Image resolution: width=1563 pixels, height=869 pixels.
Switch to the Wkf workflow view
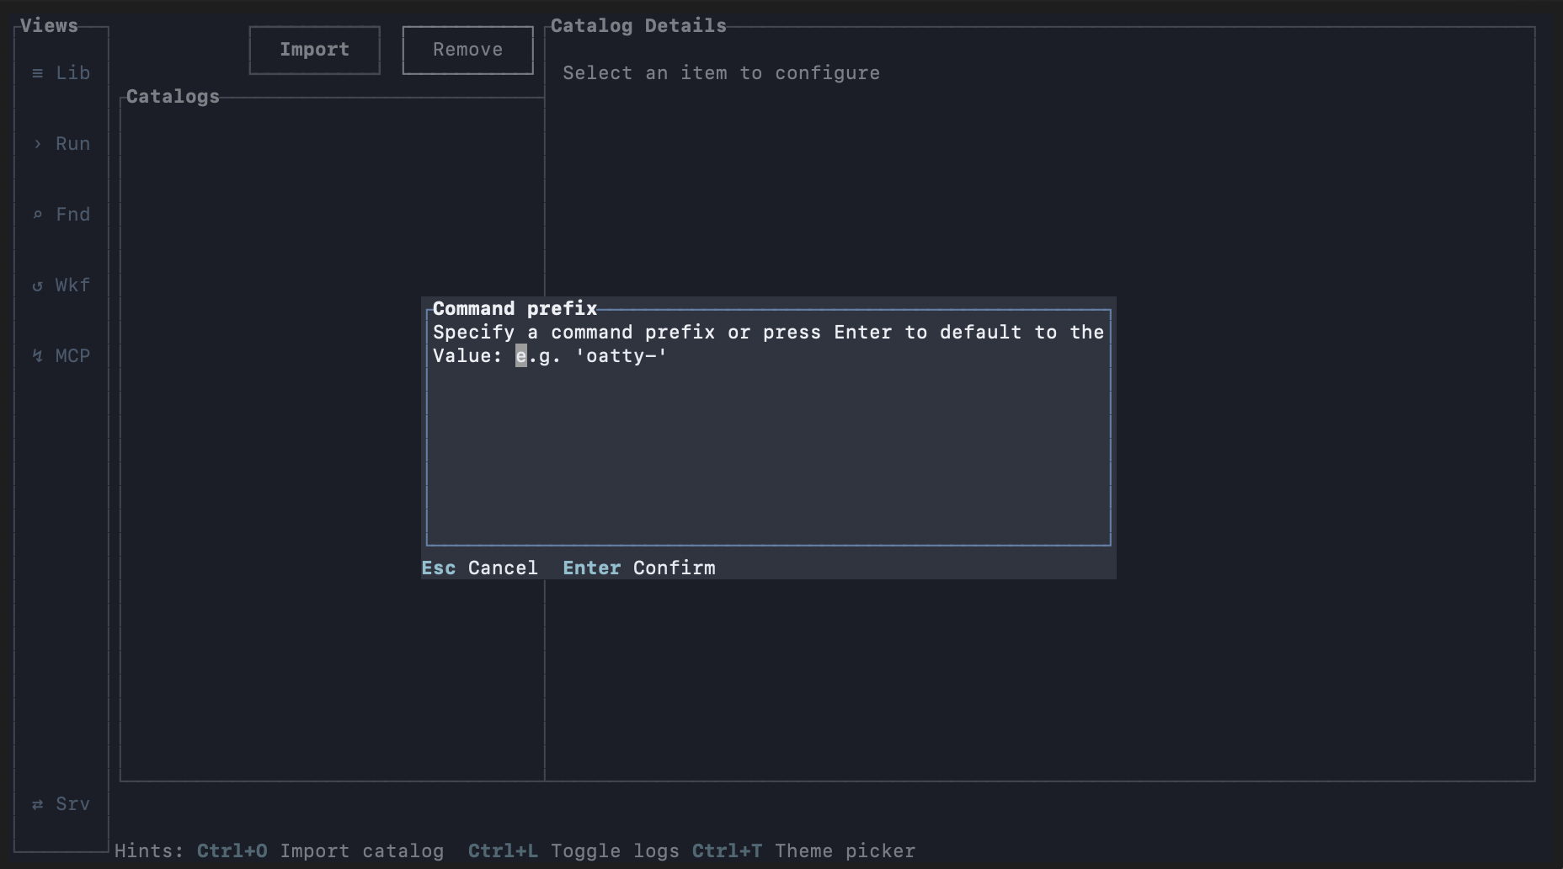[x=61, y=285]
